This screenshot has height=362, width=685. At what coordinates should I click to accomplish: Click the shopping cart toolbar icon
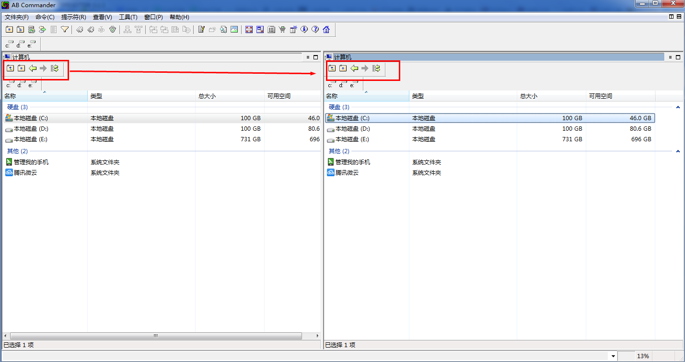pyautogui.click(x=282, y=29)
